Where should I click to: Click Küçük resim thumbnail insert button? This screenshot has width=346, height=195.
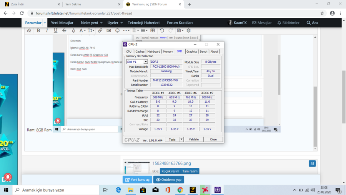click(170, 171)
